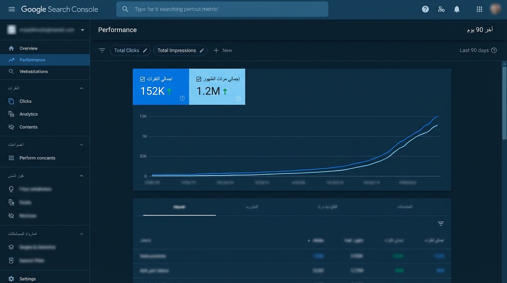Open the notifications bell

click(x=457, y=9)
